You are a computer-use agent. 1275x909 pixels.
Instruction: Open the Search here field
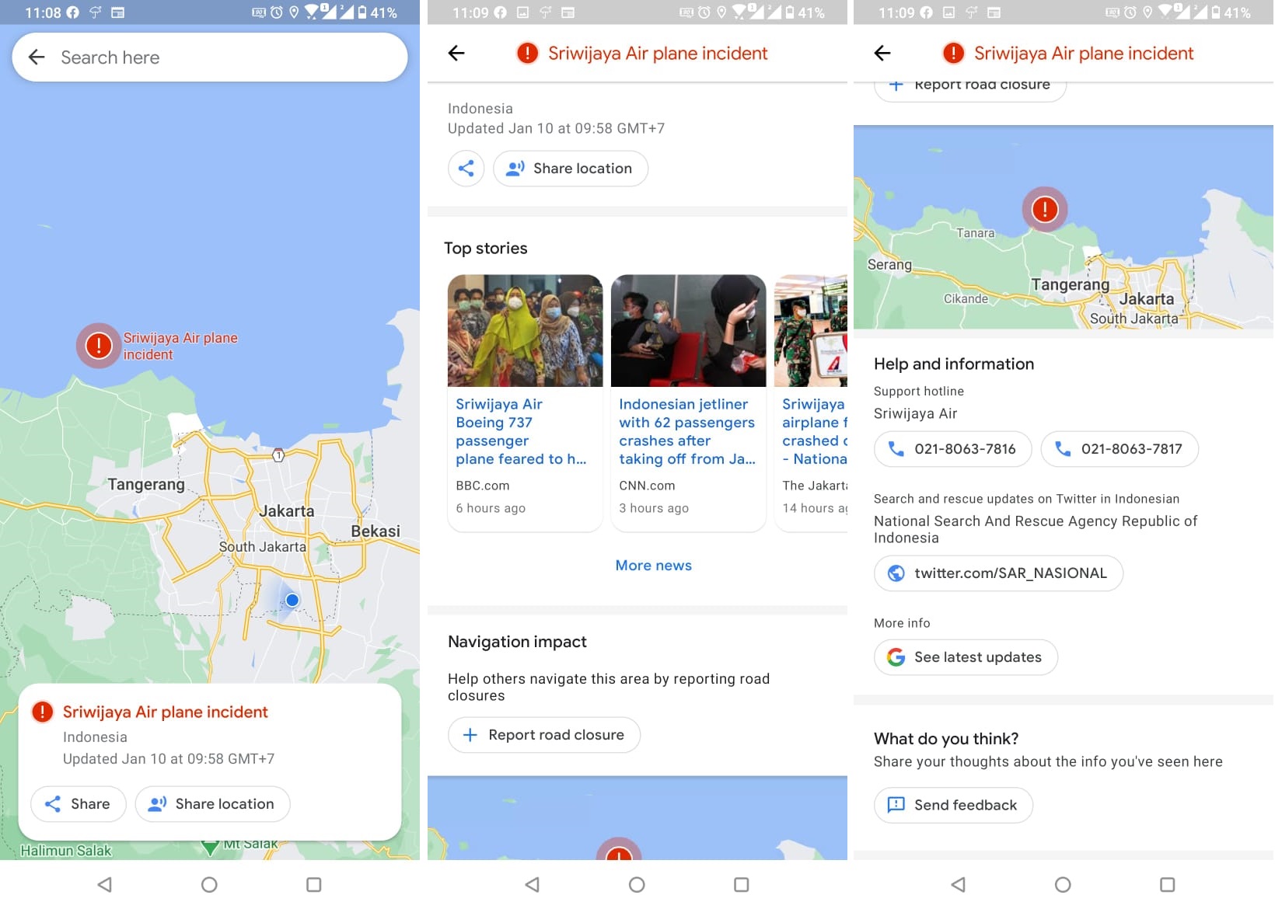pyautogui.click(x=209, y=57)
